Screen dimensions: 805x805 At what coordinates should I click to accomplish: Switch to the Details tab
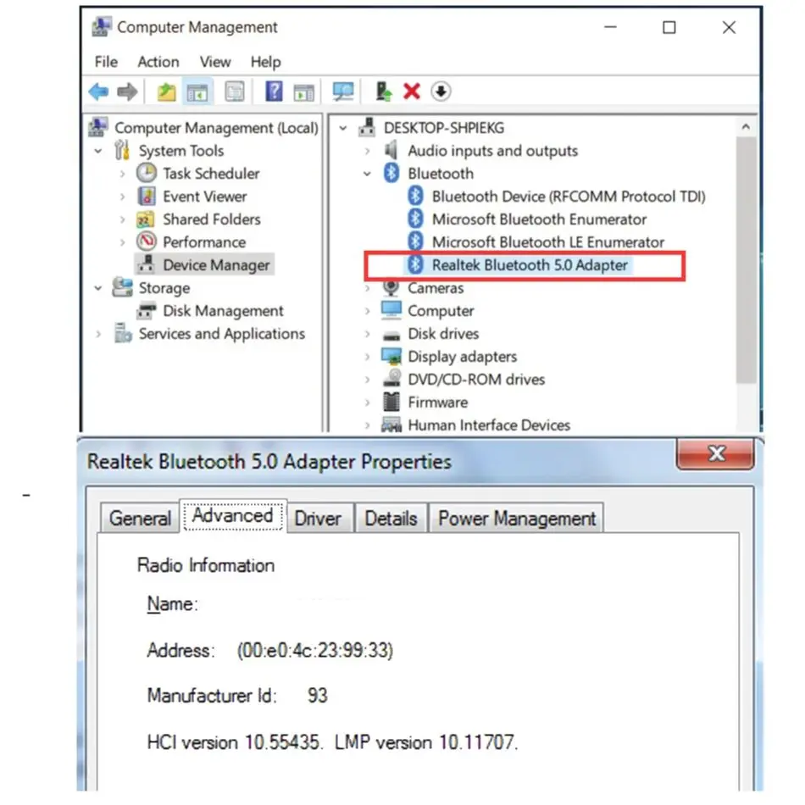[391, 518]
